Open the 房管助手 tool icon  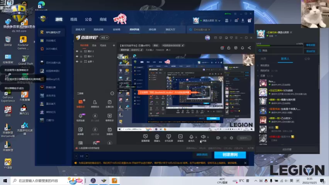(x=95, y=104)
